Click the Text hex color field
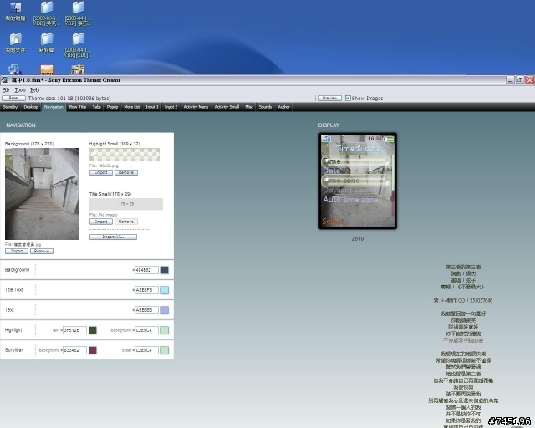Image resolution: width=535 pixels, height=428 pixels. click(146, 310)
